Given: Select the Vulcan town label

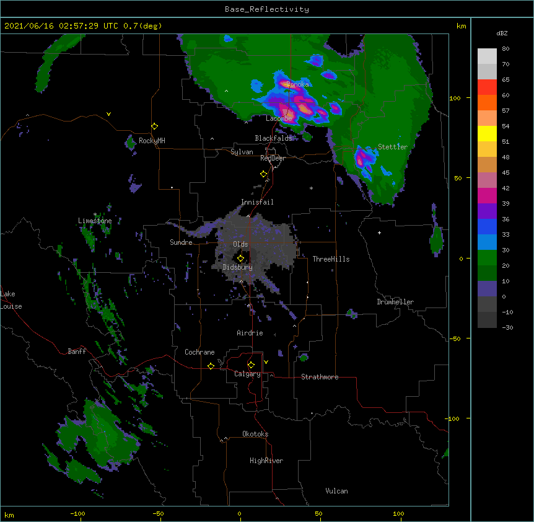Looking at the screenshot, I should (336, 491).
